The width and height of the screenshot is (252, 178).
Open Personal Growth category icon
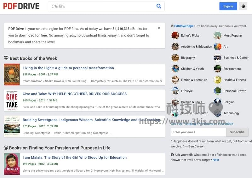(218, 91)
